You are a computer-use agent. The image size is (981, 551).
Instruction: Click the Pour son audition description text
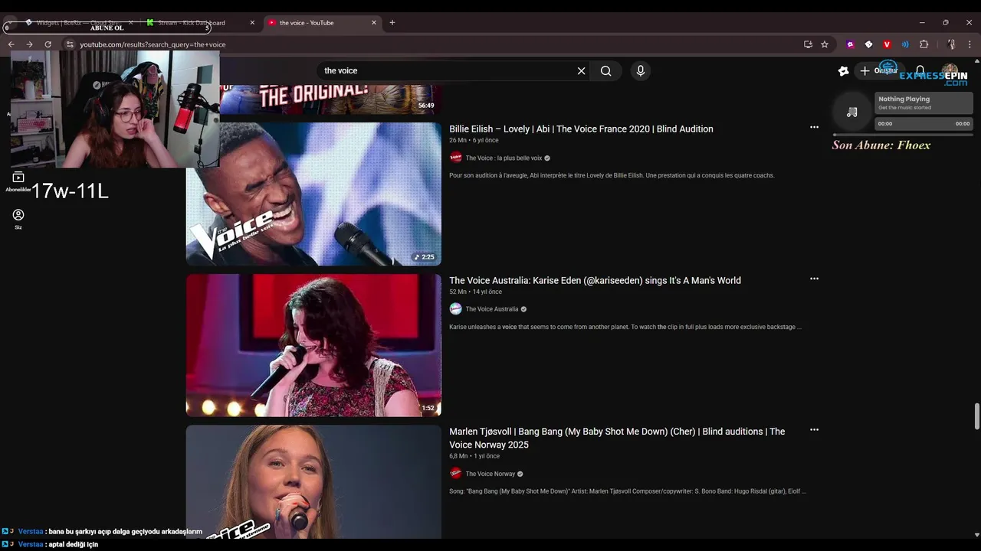click(612, 175)
